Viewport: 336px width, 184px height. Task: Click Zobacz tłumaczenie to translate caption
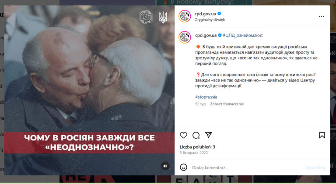[x=227, y=104]
